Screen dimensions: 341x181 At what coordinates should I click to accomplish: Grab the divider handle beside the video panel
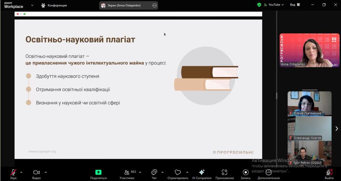point(277,96)
